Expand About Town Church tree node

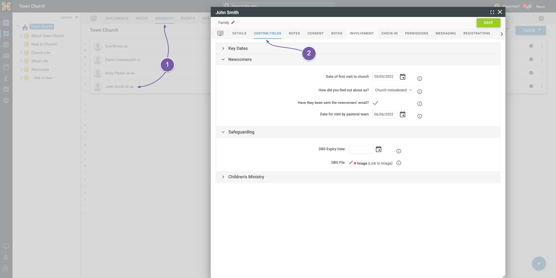tap(21, 36)
